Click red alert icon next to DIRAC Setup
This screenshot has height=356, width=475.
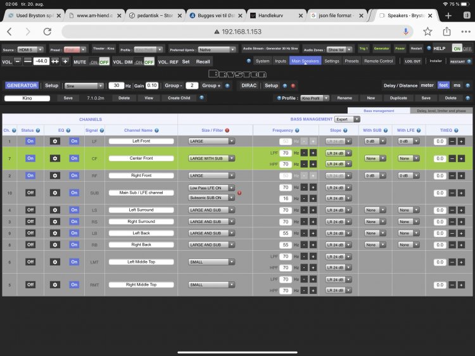click(293, 86)
